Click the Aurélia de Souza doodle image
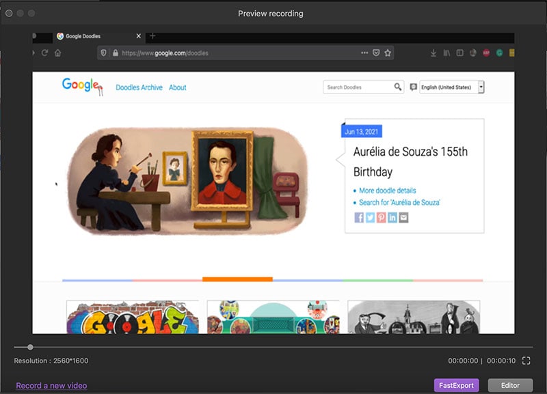The width and height of the screenshot is (547, 394). [x=187, y=180]
